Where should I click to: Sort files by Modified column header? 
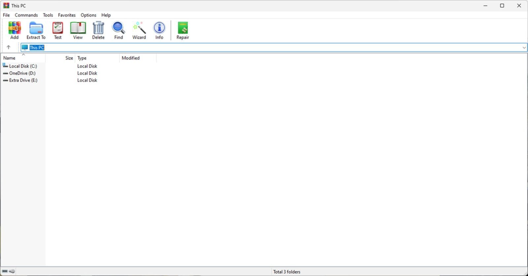tap(131, 58)
